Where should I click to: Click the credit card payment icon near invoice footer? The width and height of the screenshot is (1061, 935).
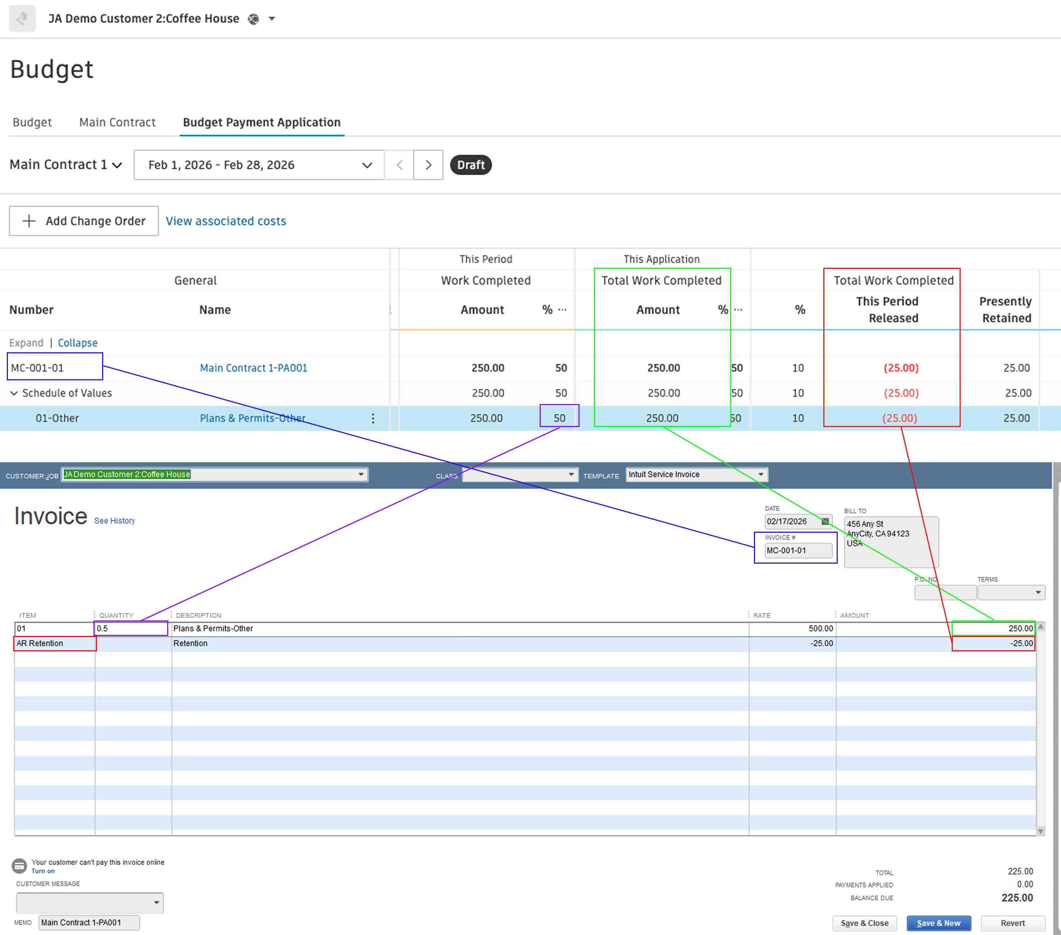[19, 866]
